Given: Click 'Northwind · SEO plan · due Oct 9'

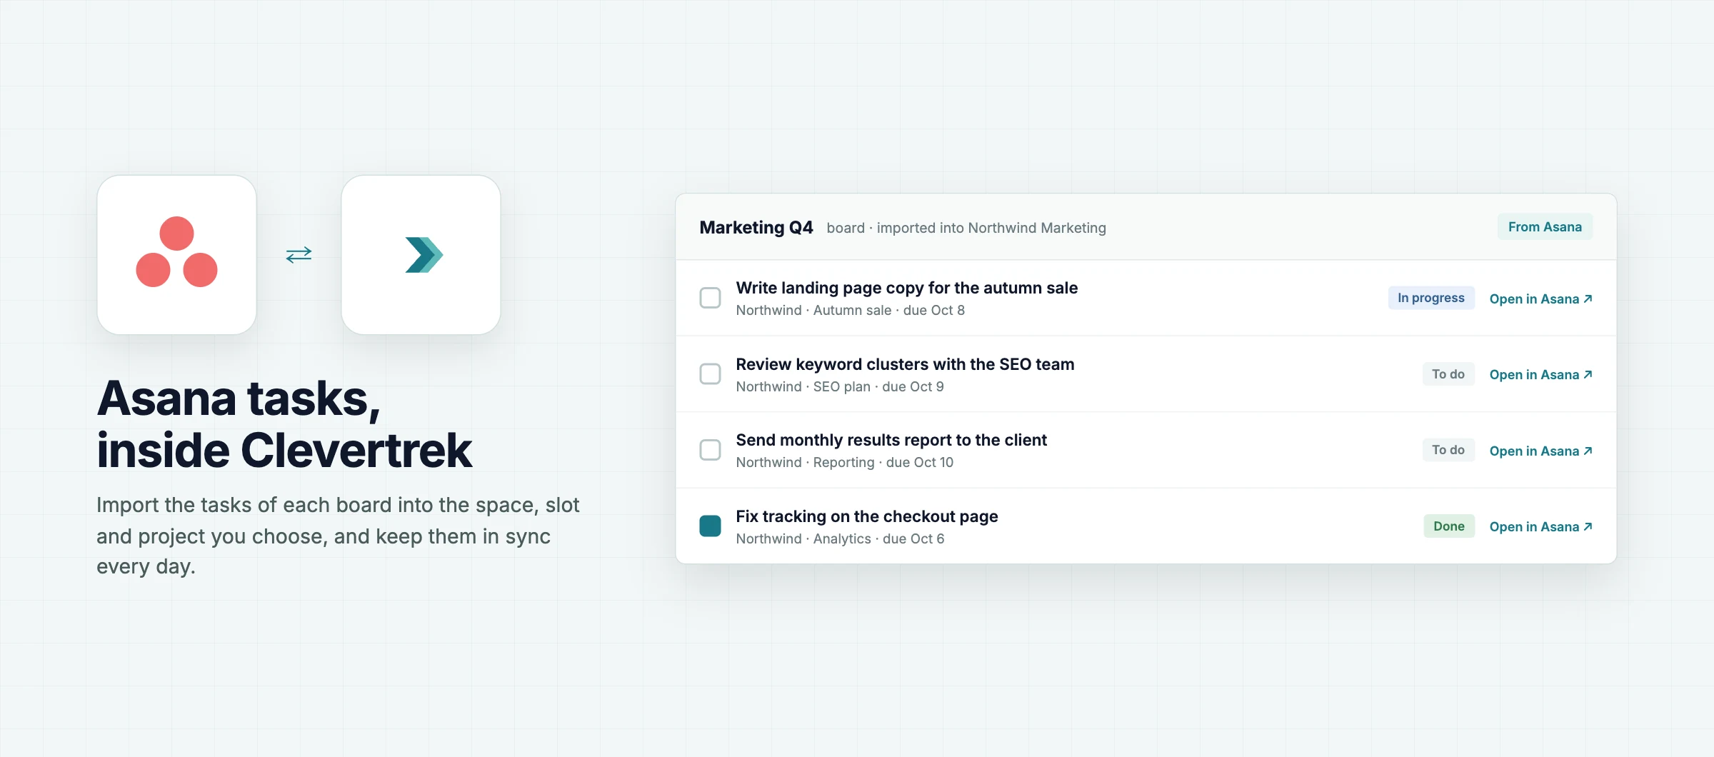Looking at the screenshot, I should 840,387.
